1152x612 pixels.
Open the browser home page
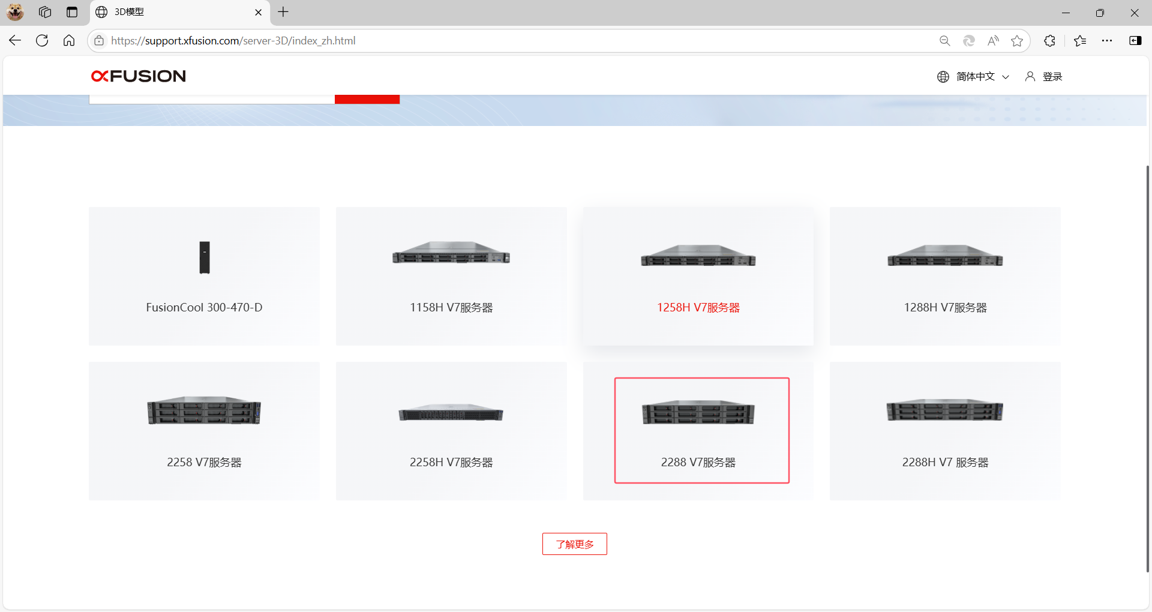tap(69, 41)
